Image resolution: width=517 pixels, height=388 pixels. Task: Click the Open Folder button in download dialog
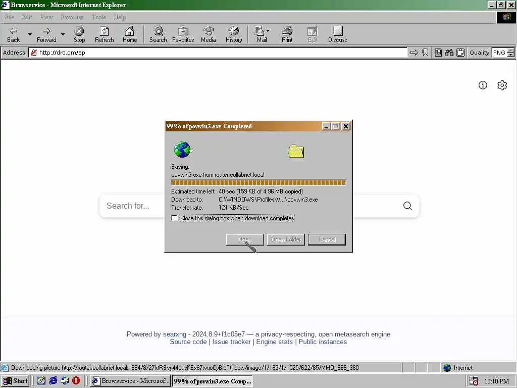pyautogui.click(x=286, y=239)
